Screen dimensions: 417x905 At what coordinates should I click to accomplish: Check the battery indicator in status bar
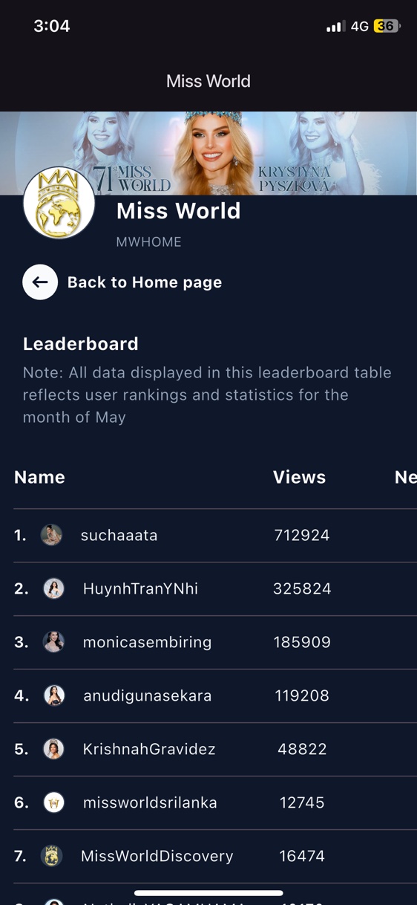(x=387, y=26)
